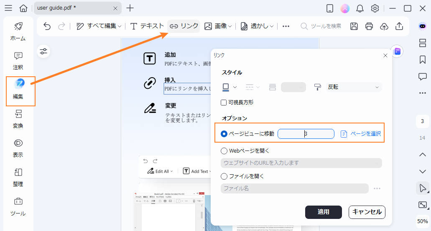This screenshot has height=231, width=431.
Task: Click the current page number 3 box
Action: (x=423, y=121)
